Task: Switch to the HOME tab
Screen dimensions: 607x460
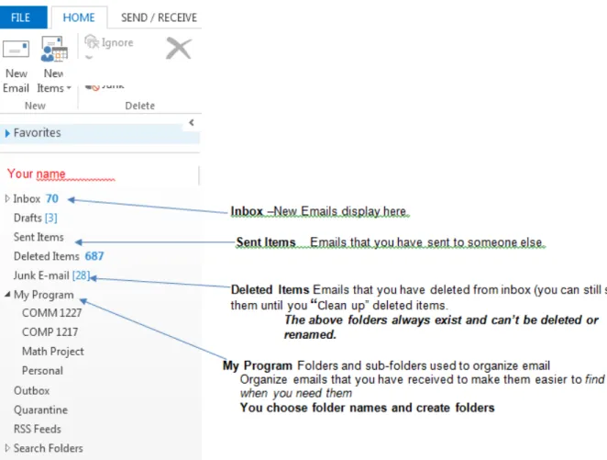Action: click(x=79, y=17)
